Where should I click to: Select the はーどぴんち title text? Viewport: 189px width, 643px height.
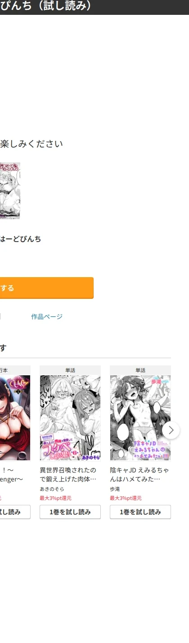click(20, 239)
